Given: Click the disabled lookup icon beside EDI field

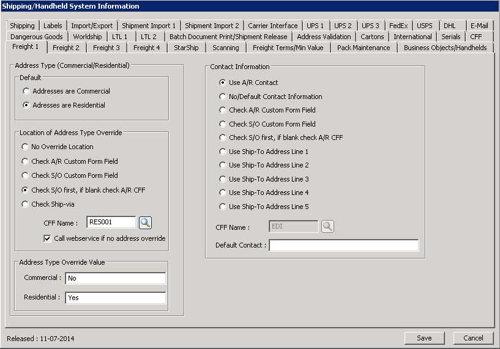Looking at the screenshot, I should (x=327, y=227).
